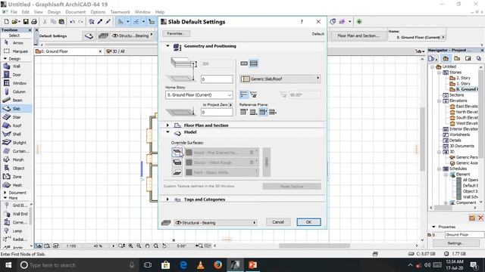485x272 pixels.
Task: Open Firefox from the taskbar
Action: (217, 265)
